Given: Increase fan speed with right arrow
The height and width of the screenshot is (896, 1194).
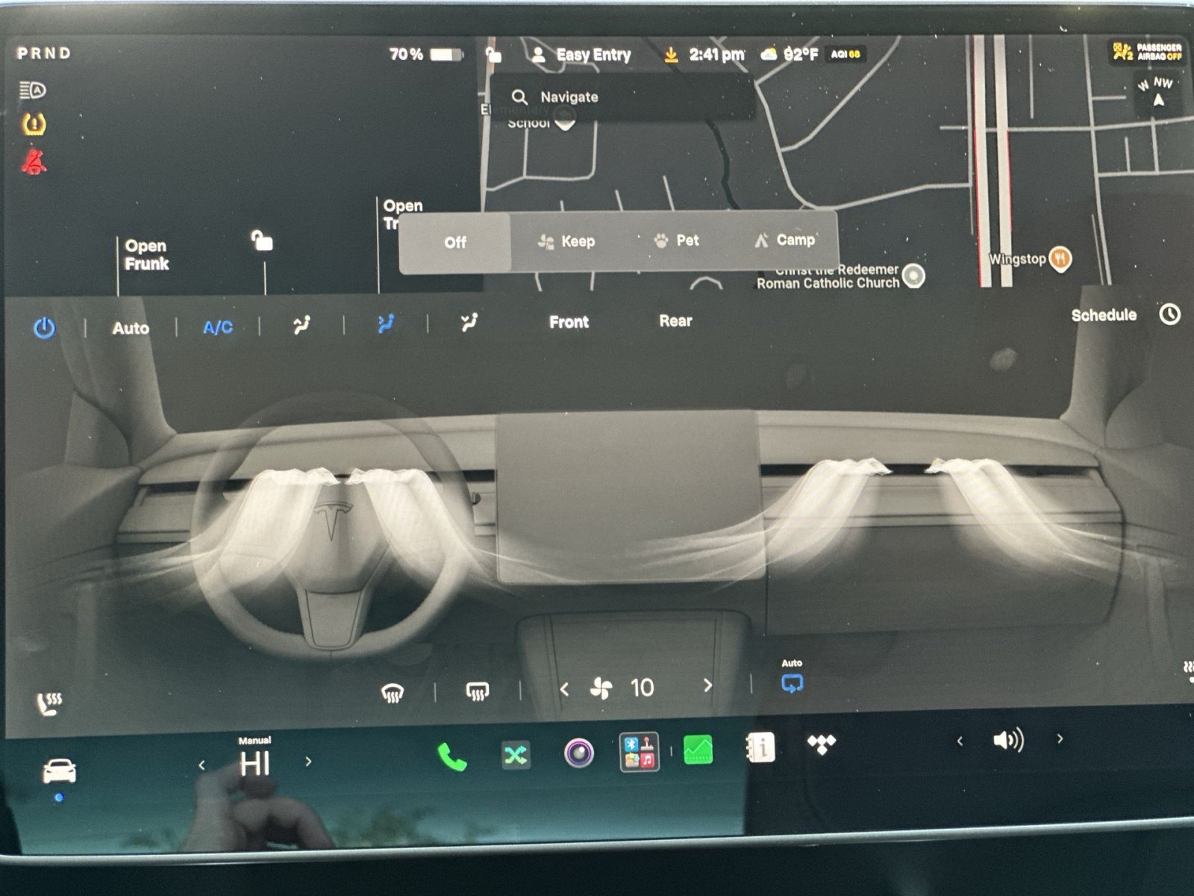Looking at the screenshot, I should click(707, 685).
